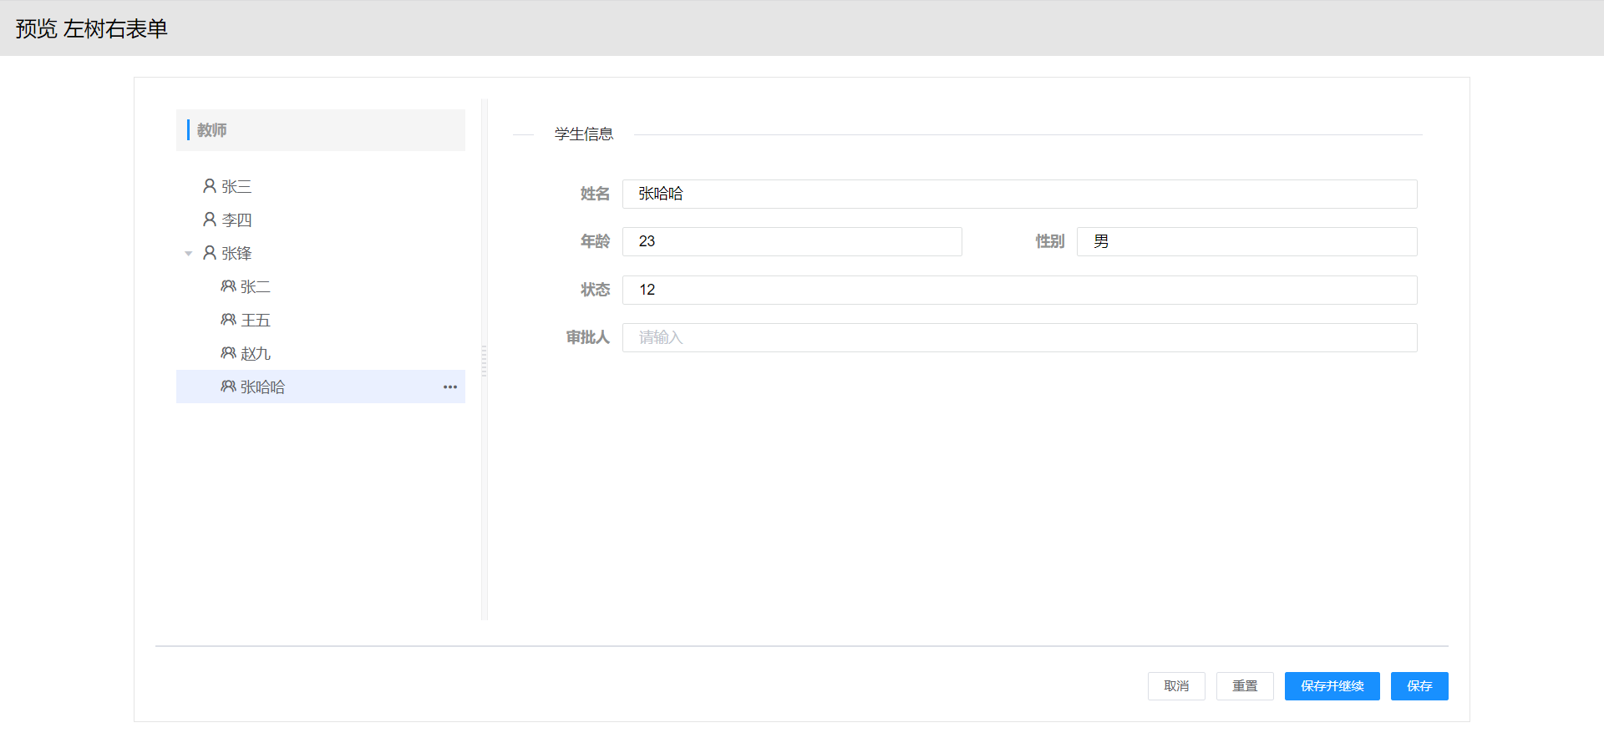The width and height of the screenshot is (1604, 753).
Task: Click the user icon beside 李四
Action: [210, 220]
